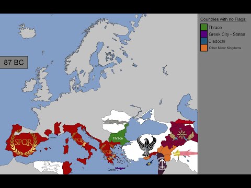
Task: Click the pink Parthian flag emblem
Action: click(185, 153)
